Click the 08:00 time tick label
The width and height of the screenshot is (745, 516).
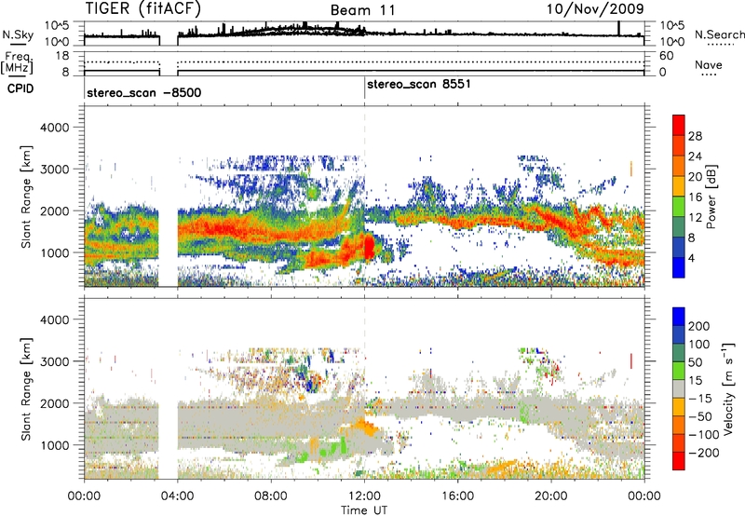(271, 496)
